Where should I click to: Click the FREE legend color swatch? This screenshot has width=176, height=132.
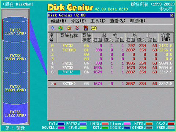pyautogui.click(x=171, y=128)
